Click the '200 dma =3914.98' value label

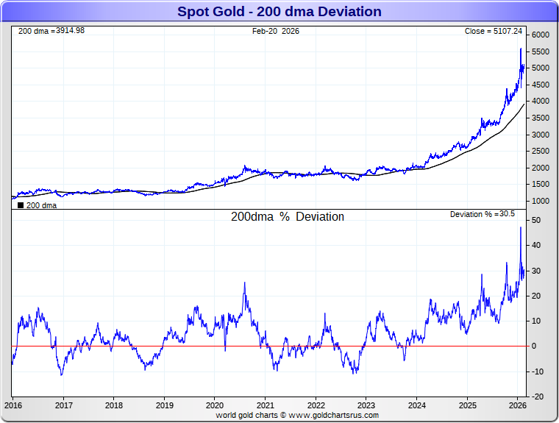pyautogui.click(x=51, y=31)
